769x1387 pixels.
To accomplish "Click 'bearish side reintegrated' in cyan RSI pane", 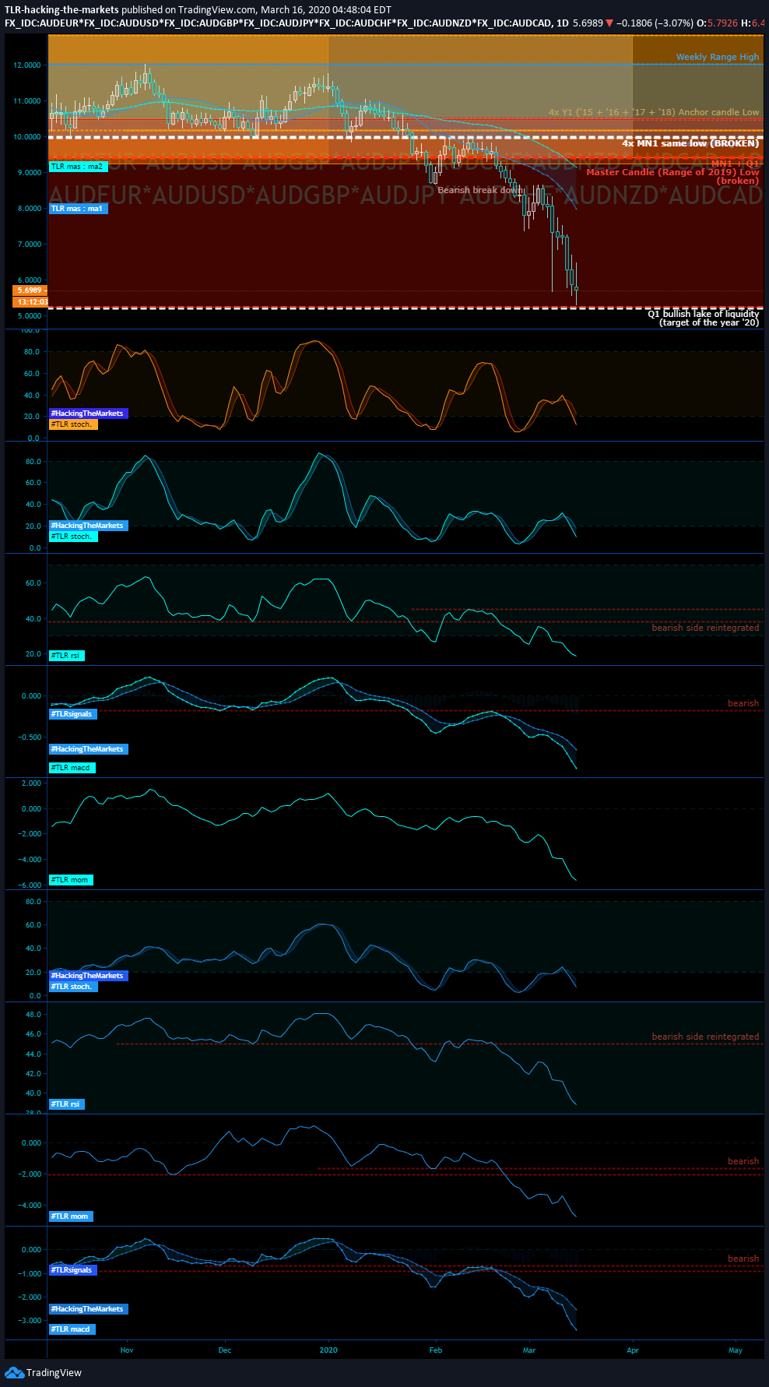I will [x=705, y=628].
